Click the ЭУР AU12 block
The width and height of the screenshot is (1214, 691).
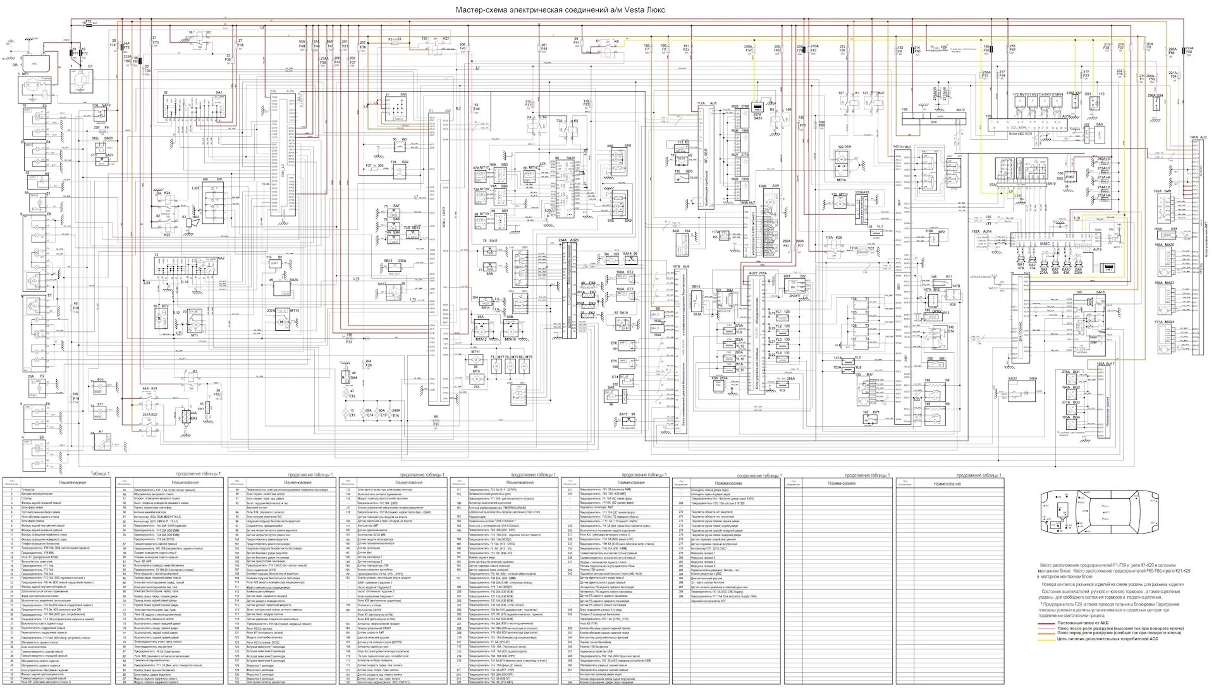pos(934,118)
